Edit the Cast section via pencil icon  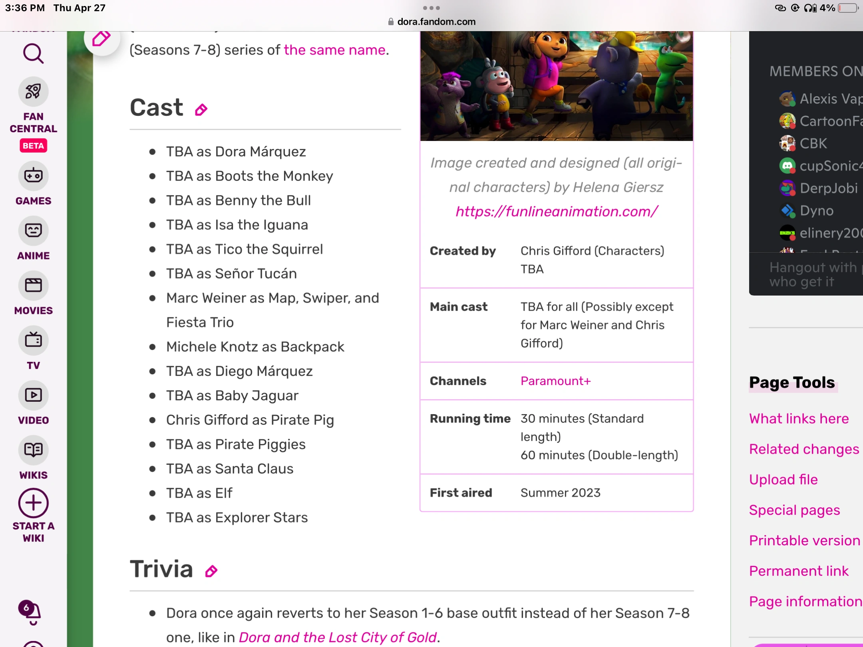coord(201,110)
